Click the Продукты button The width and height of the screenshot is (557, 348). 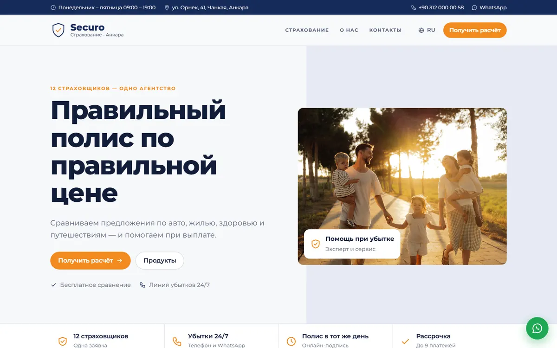160,261
